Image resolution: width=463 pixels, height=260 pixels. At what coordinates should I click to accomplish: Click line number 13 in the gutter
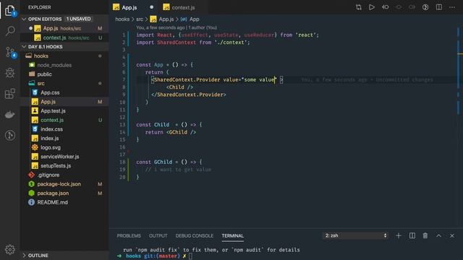122,125
